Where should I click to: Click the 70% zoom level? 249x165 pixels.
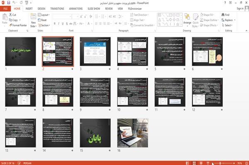(239, 163)
